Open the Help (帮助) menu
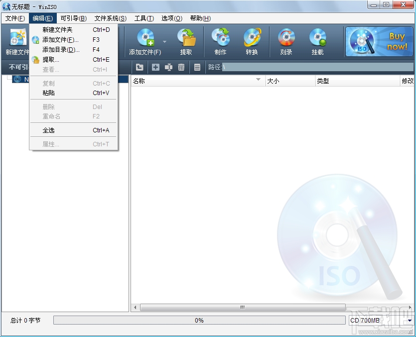 click(x=200, y=18)
